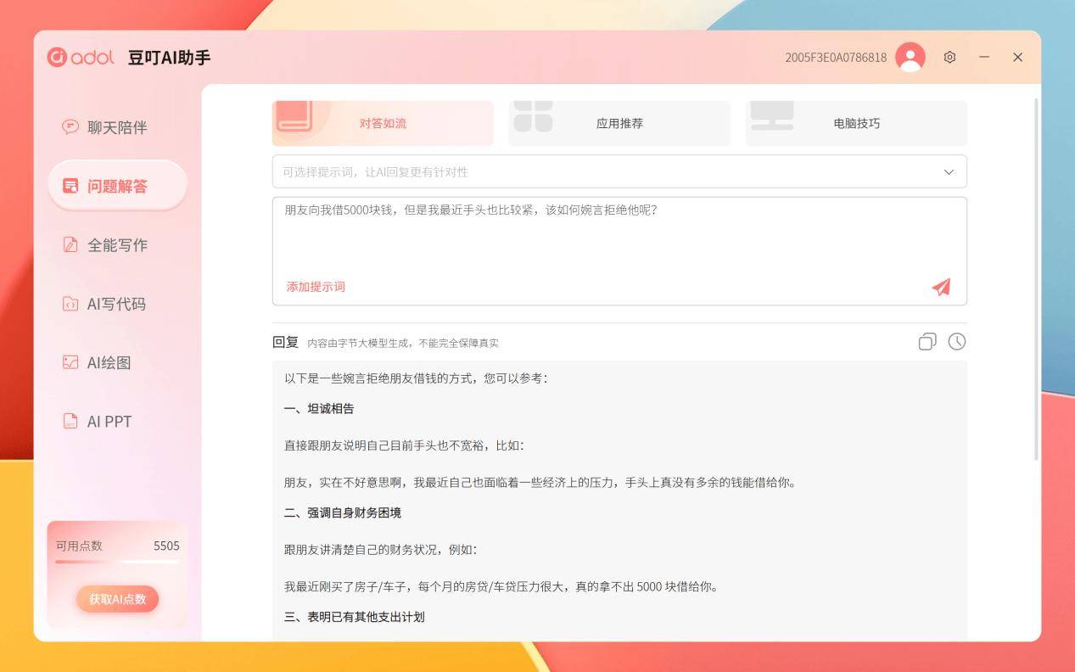Open the AI PPT section
The image size is (1075, 672).
(117, 422)
